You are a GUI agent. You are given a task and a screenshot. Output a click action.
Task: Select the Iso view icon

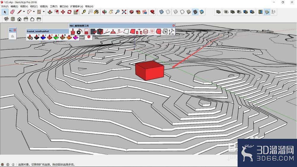click(6, 19)
